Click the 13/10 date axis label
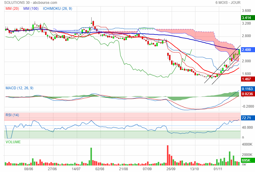 (x=195, y=169)
